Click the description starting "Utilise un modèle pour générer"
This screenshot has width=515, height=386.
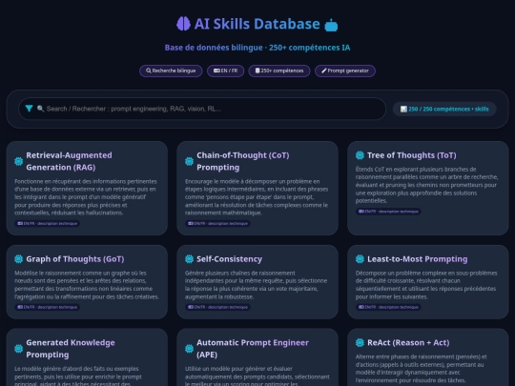point(257,376)
